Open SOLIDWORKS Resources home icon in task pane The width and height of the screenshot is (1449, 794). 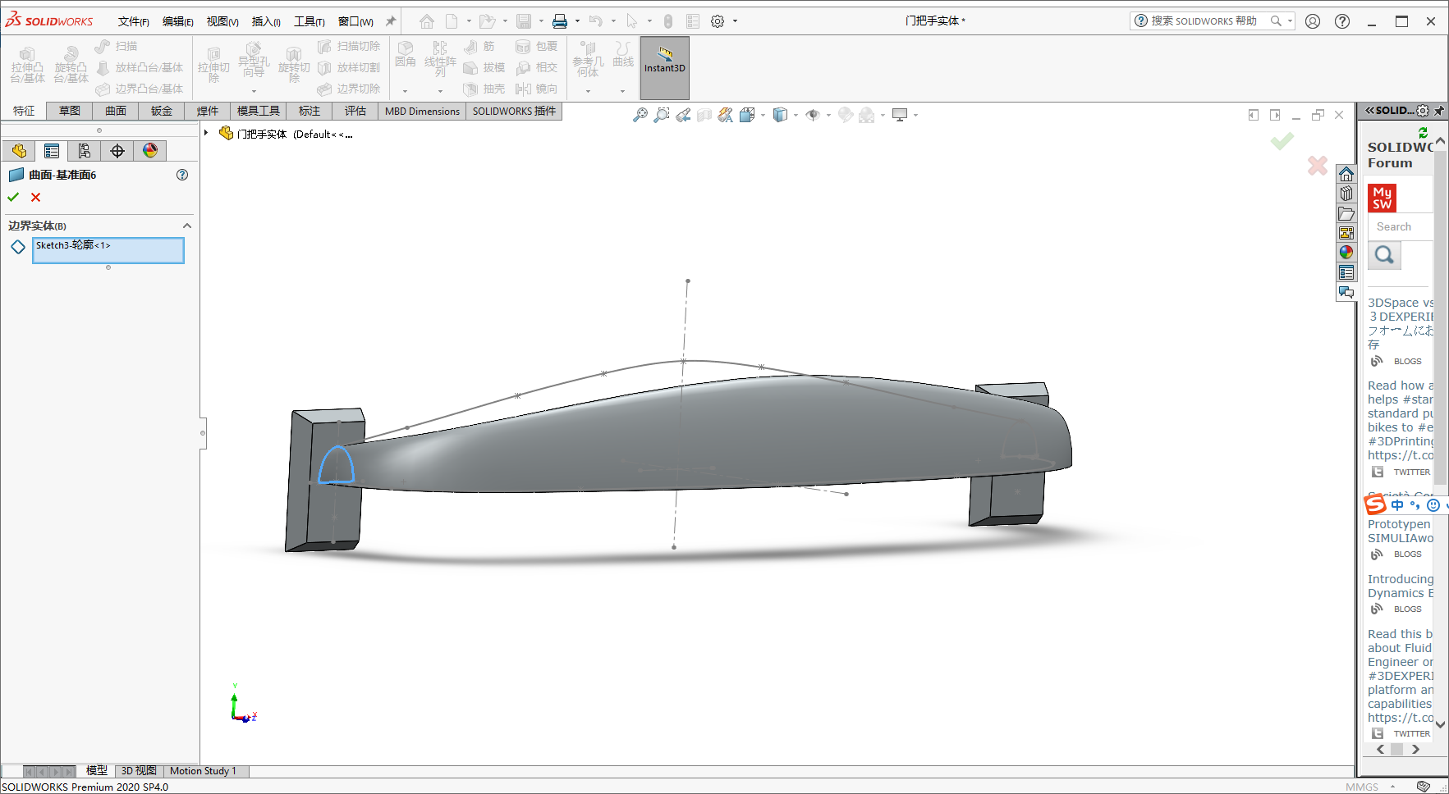(x=1346, y=175)
